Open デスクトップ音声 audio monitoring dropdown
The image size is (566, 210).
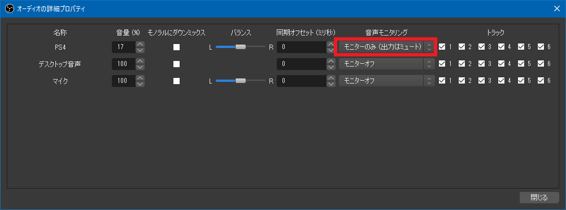coord(386,64)
